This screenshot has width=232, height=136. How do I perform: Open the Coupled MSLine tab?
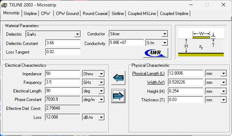click(x=142, y=14)
